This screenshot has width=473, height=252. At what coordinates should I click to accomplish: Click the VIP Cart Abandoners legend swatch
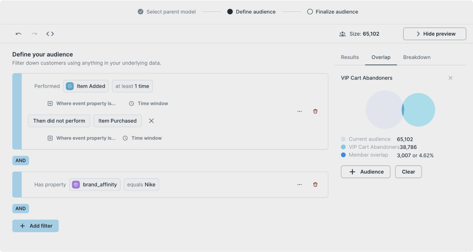pyautogui.click(x=343, y=147)
